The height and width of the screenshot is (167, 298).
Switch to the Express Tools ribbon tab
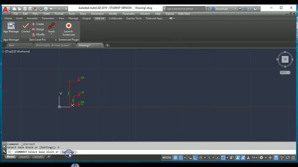point(134,19)
